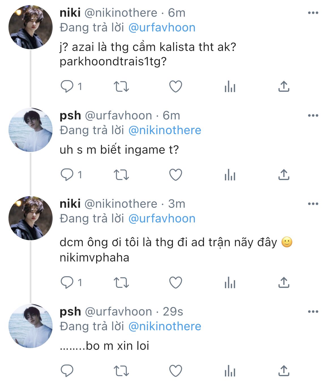Retweet psh's 'uh s m biết ingame t?' tweet
Screen dimensions: 331x384
pos(121,175)
